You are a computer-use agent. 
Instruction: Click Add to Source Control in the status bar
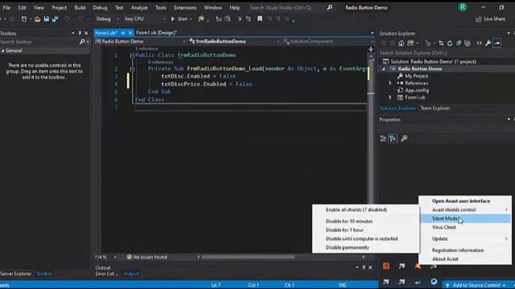pos(476,286)
